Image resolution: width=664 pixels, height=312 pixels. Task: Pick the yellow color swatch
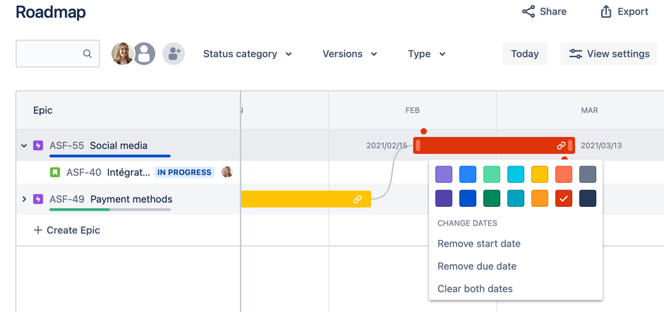pos(540,174)
